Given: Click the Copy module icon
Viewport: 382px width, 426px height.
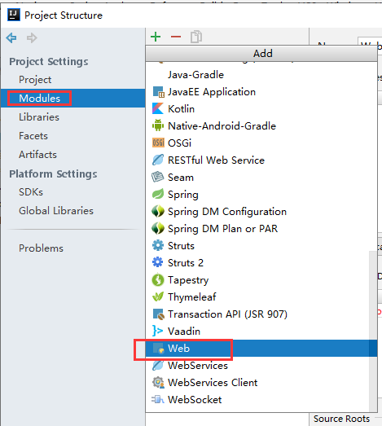Looking at the screenshot, I should [196, 37].
